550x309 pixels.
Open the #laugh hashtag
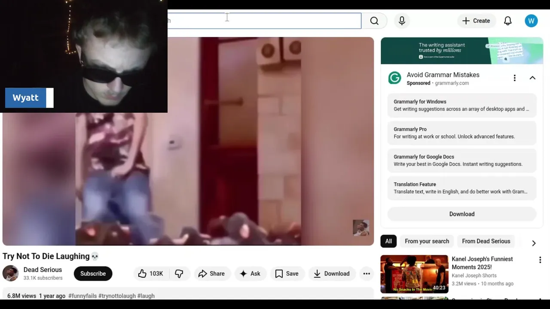146,296
